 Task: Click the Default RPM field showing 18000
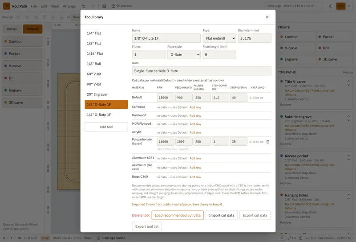[x=166, y=98]
